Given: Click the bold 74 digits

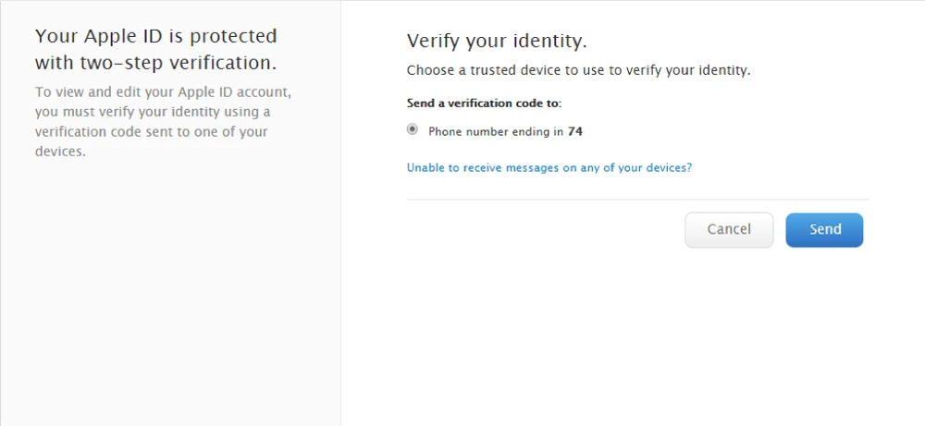Looking at the screenshot, I should [x=575, y=131].
